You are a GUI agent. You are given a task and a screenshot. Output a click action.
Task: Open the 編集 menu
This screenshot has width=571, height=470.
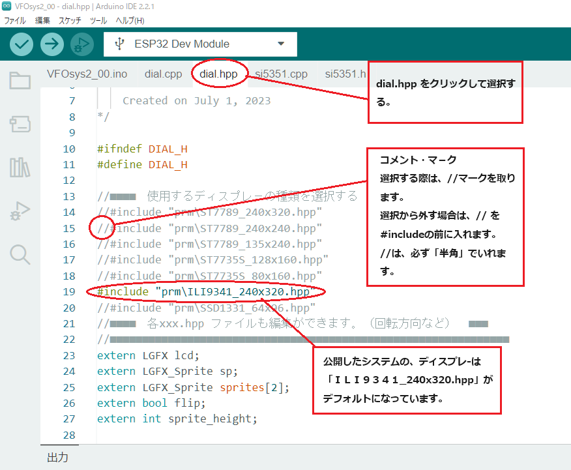coord(42,21)
